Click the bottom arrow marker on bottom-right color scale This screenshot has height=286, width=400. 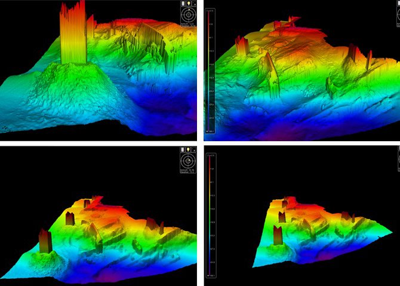(208, 275)
